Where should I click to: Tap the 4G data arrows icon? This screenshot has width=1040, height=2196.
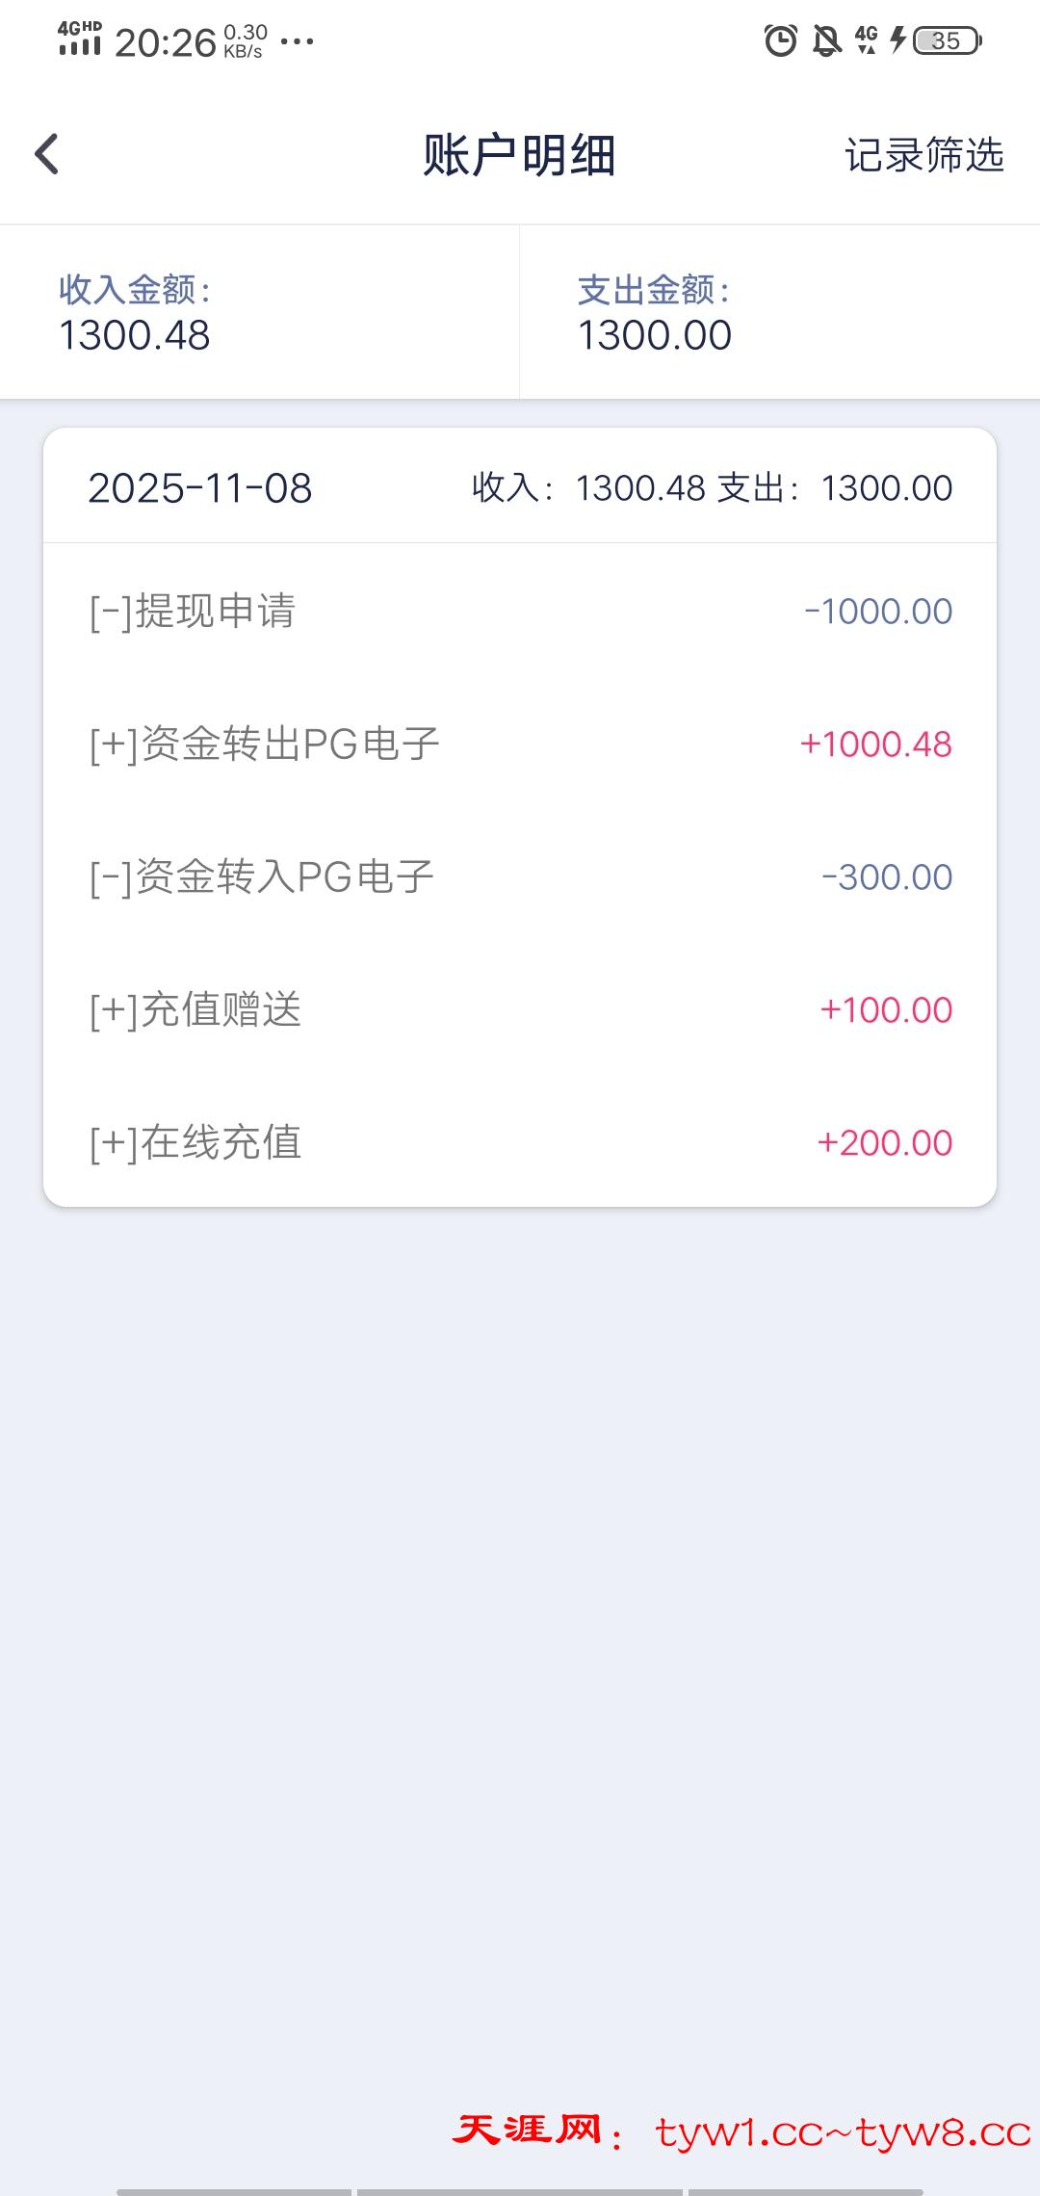point(866,40)
